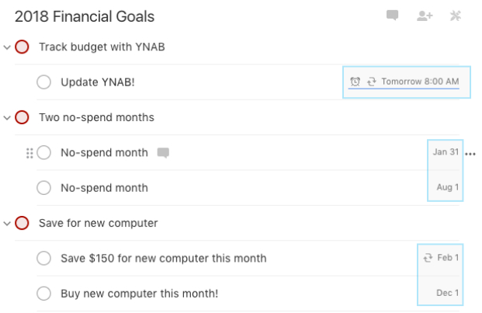The image size is (482, 313).
Task: Click the share project person-plus icon
Action: (425, 16)
